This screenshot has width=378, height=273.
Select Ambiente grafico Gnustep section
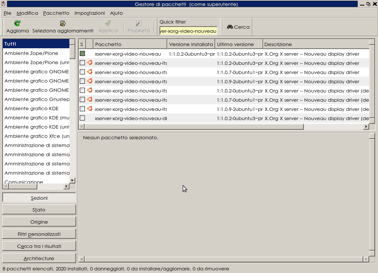point(36,99)
